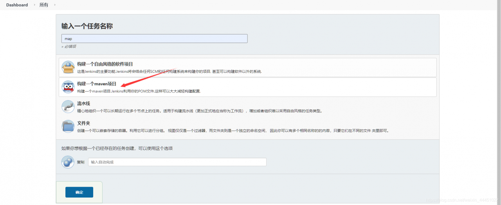Click the pipeline (流水线) pipe icon
Viewport: 501px width, 205px height.
pyautogui.click(x=68, y=107)
